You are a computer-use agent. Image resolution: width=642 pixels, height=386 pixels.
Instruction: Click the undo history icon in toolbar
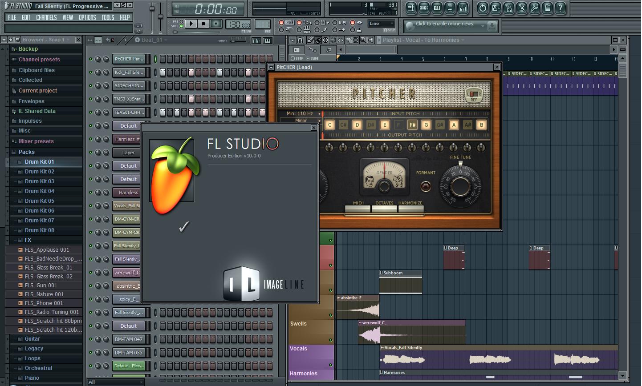pyautogui.click(x=483, y=7)
